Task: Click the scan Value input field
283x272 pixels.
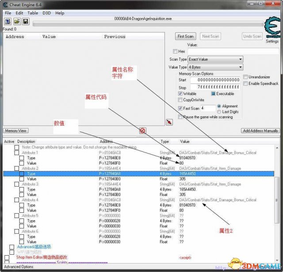Action: pos(233,51)
